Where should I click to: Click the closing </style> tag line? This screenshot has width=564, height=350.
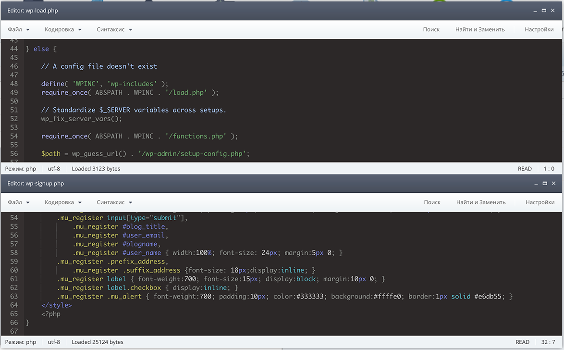tap(57, 305)
